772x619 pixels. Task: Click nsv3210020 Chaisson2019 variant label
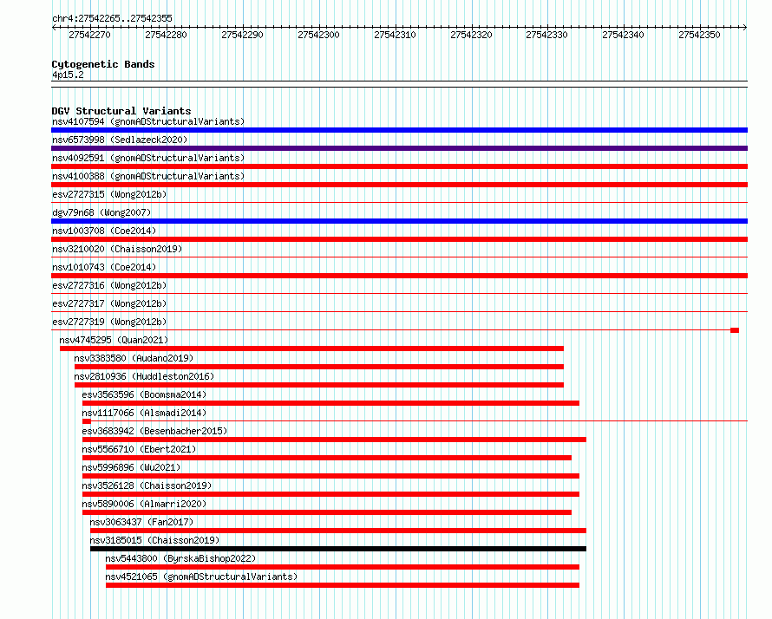pos(117,249)
